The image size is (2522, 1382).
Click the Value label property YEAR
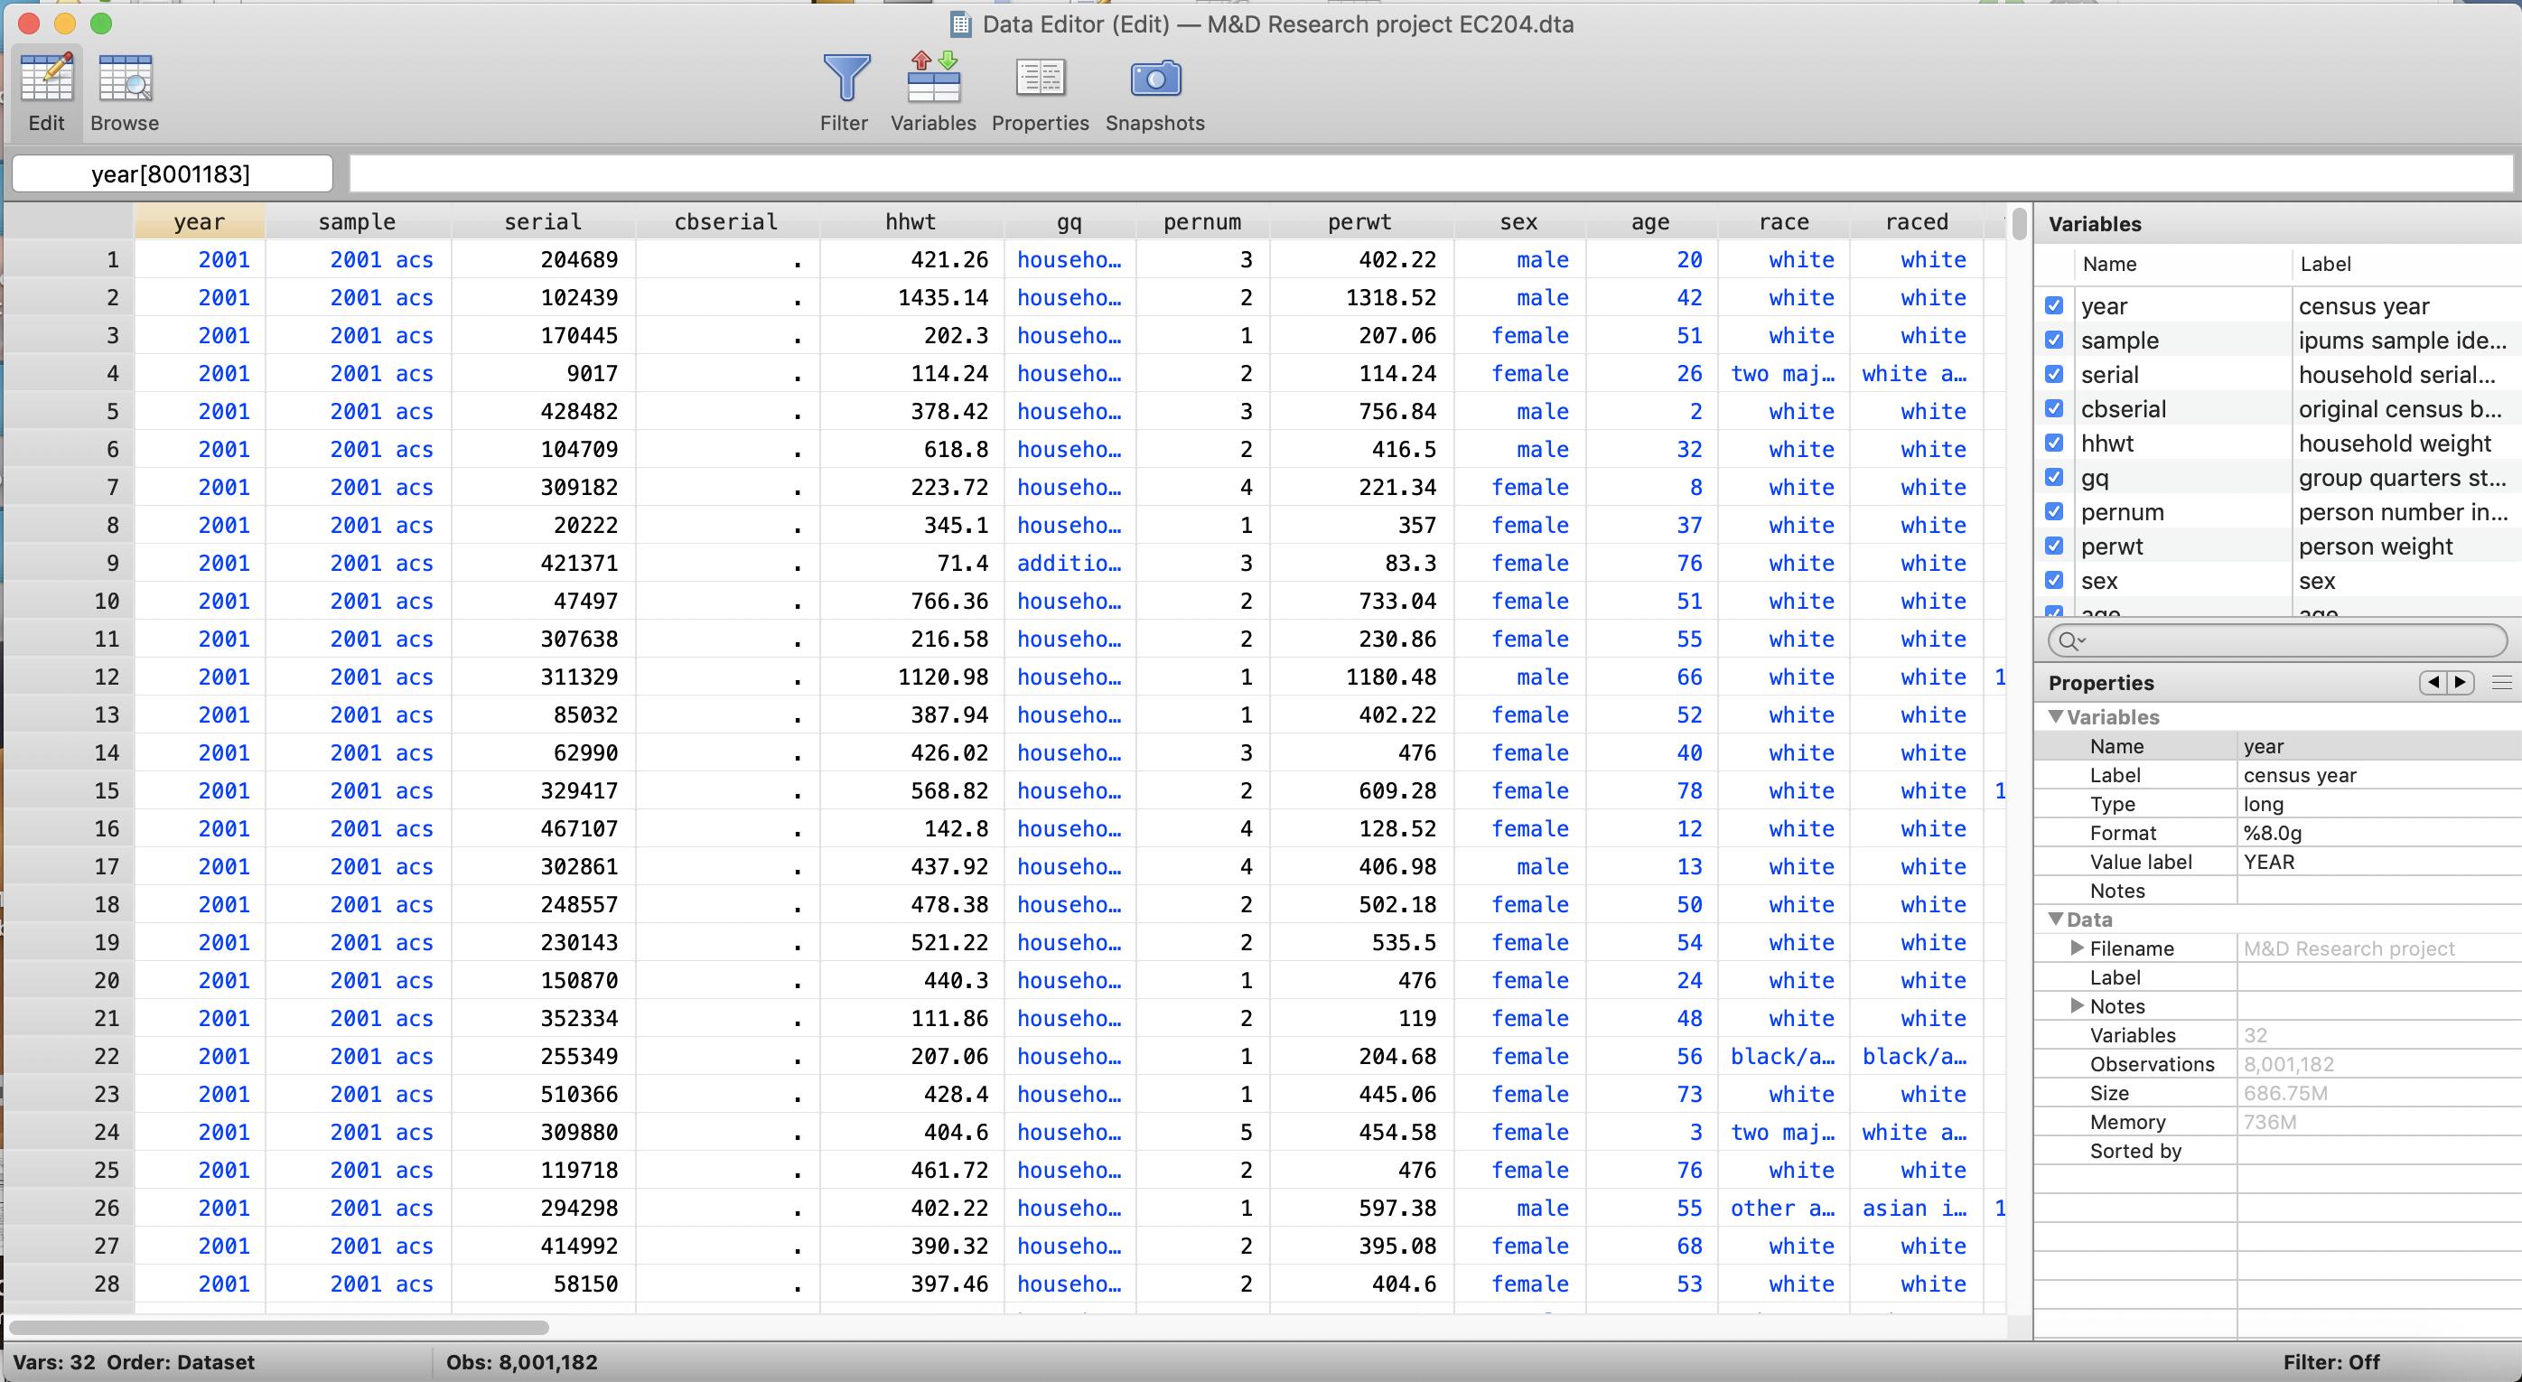(x=2379, y=862)
